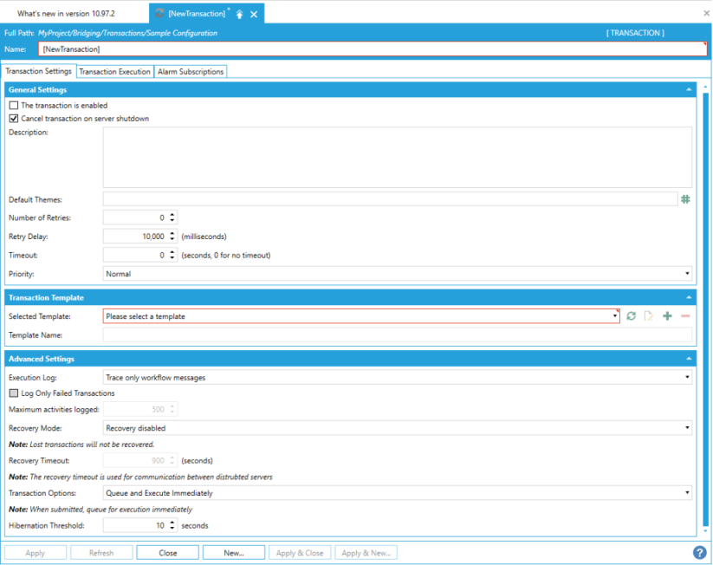Uncheck Cancel transaction on server shutdown

tap(14, 118)
